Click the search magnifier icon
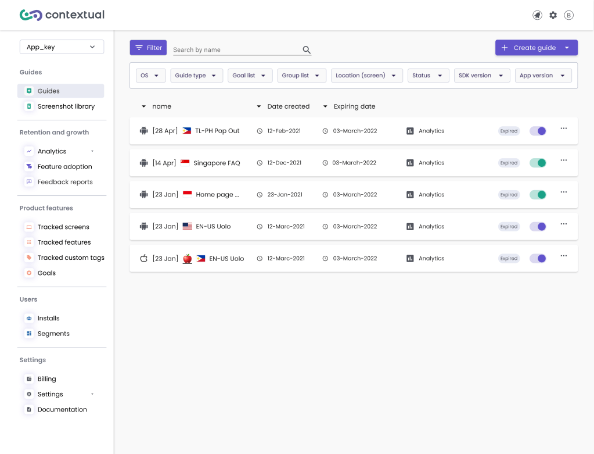This screenshot has height=454, width=594. (x=307, y=50)
